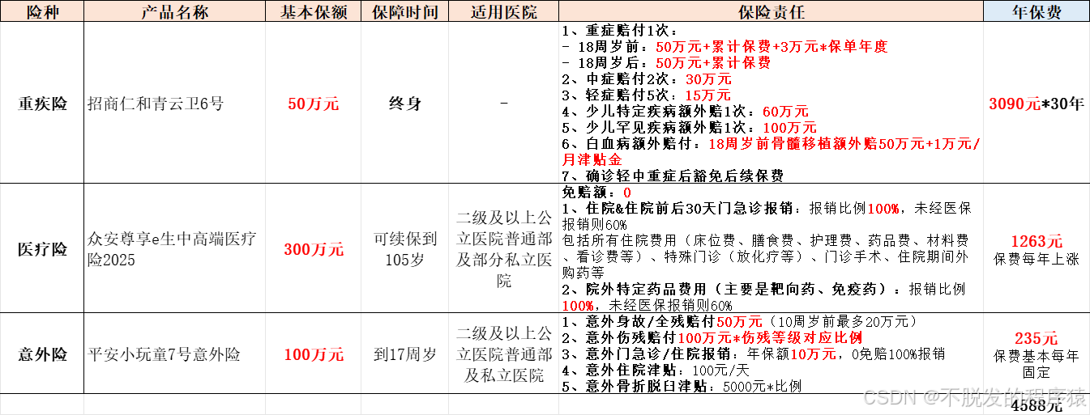
Task: Click the 招商仁和青云卫6号 product cell
Action: tap(176, 104)
